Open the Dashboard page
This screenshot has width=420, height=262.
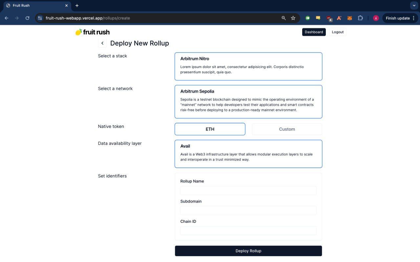click(314, 32)
